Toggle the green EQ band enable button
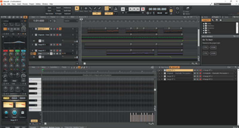 (x=17, y=51)
